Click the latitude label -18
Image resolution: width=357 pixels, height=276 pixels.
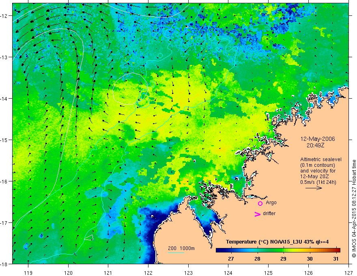point(4,264)
